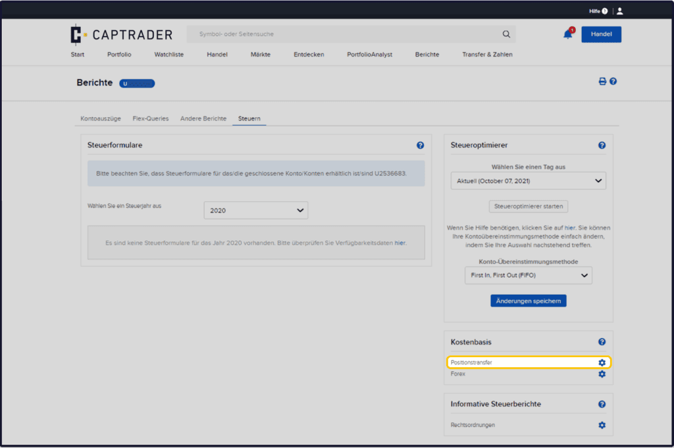Click the Positionstransfer row label
This screenshot has width=674, height=448.
coord(471,362)
